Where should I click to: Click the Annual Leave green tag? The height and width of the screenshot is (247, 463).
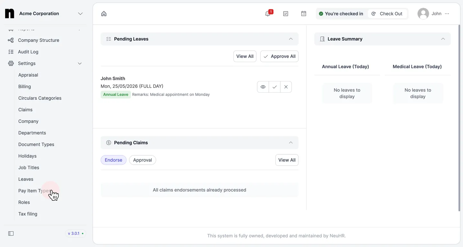pos(116,95)
